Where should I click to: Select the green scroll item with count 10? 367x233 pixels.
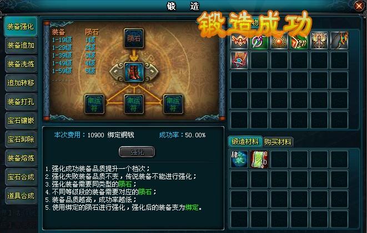pyautogui.click(x=259, y=159)
